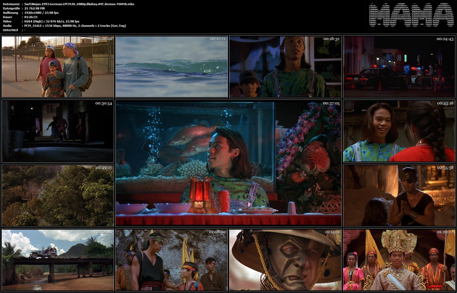Open the masked face frame at 01:14:11
Image resolution: width=457 pixels, height=293 pixels.
point(285,260)
